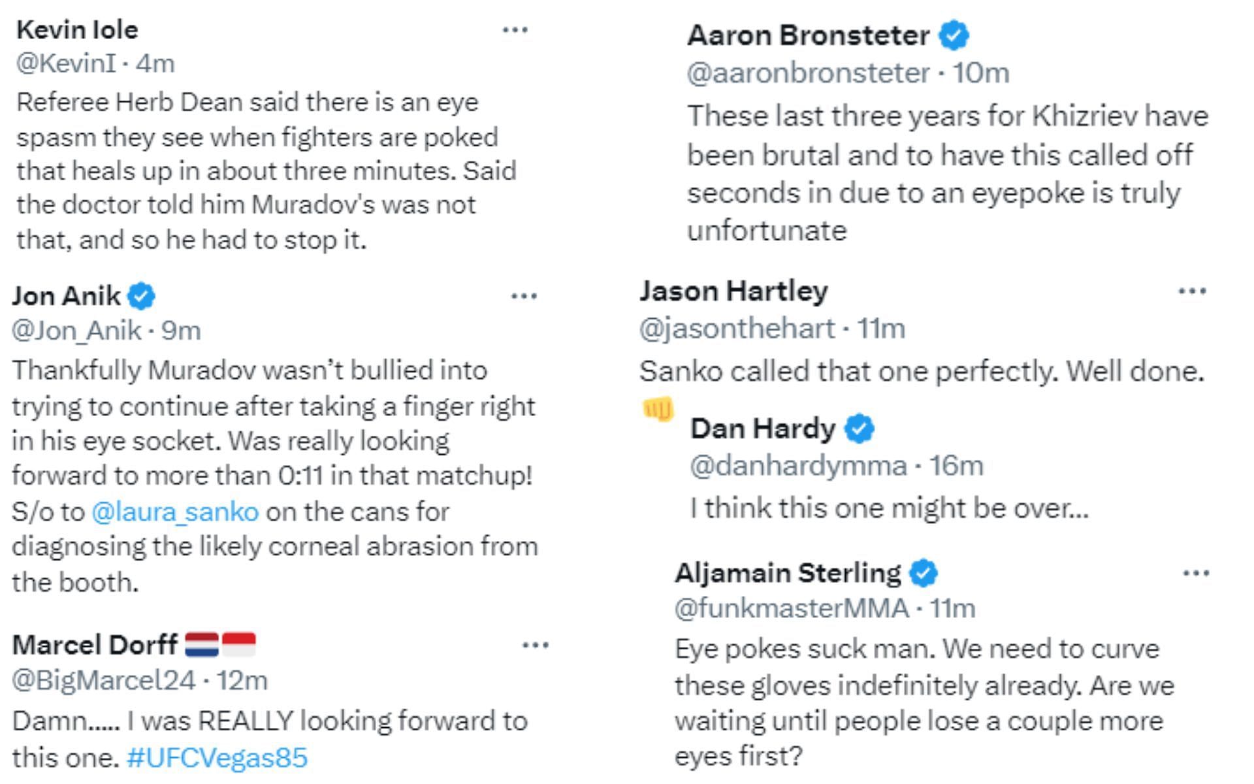Open the @laura_sanko mention link
This screenshot has height=784, width=1254.
click(x=175, y=512)
